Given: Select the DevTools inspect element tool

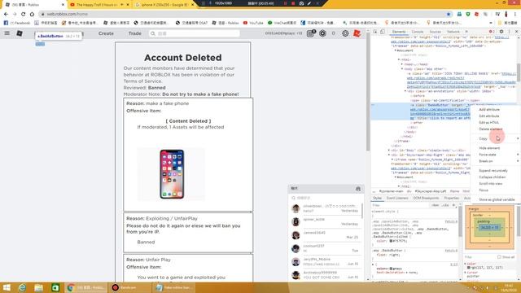Looking at the screenshot, I should [375, 32].
